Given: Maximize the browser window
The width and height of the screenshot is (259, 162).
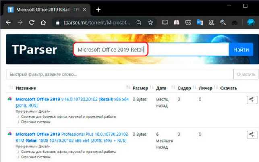Looking at the screenshot, I should point(245,6).
